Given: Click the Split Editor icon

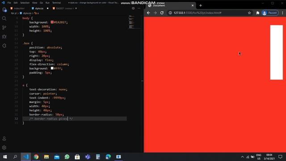Looking at the screenshot, I should coord(133,8).
